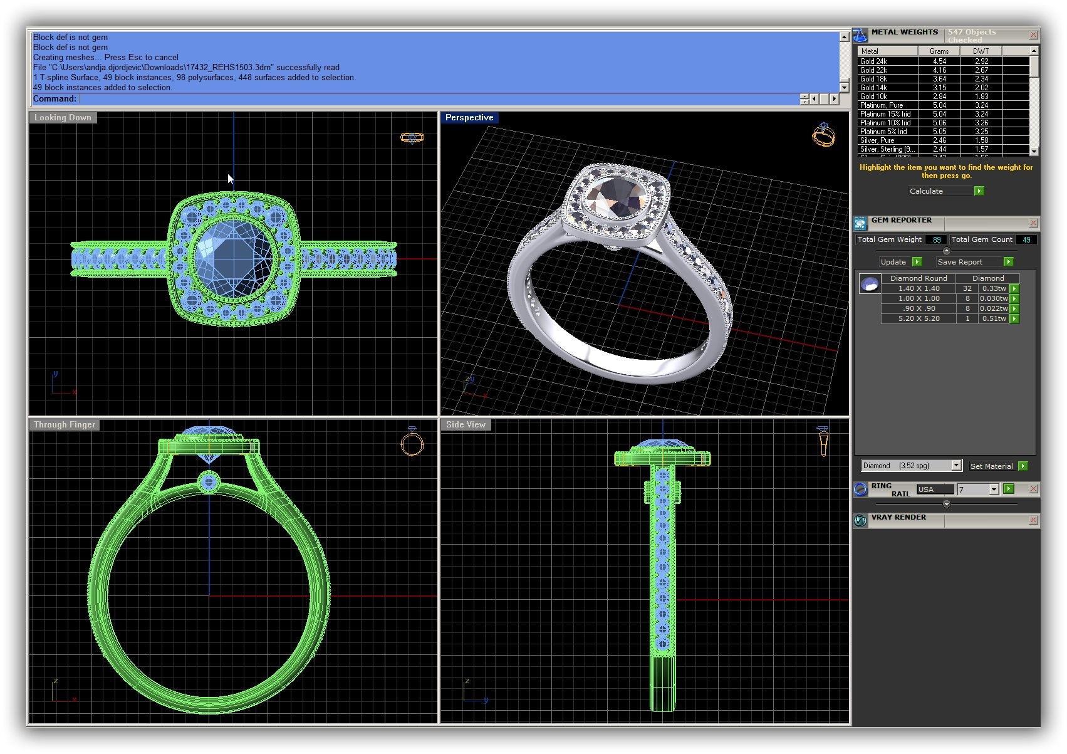Activate the Looking Down viewport label
Screen dimensions: 1067x754
[x=63, y=118]
